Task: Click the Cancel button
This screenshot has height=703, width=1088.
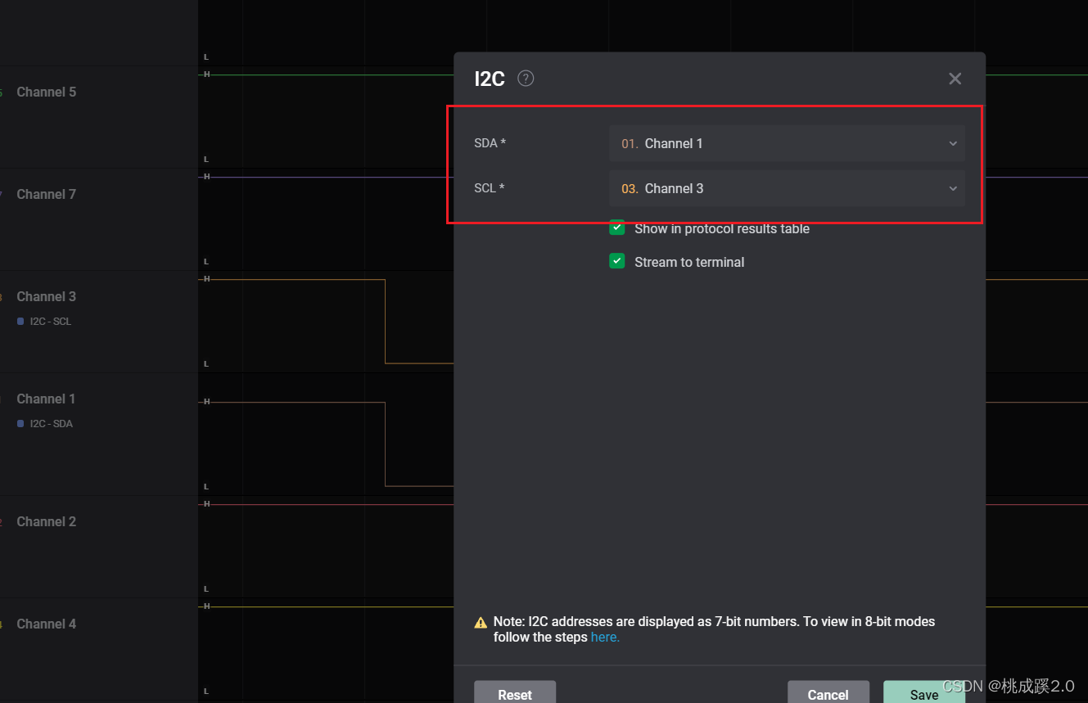Action: click(x=828, y=692)
